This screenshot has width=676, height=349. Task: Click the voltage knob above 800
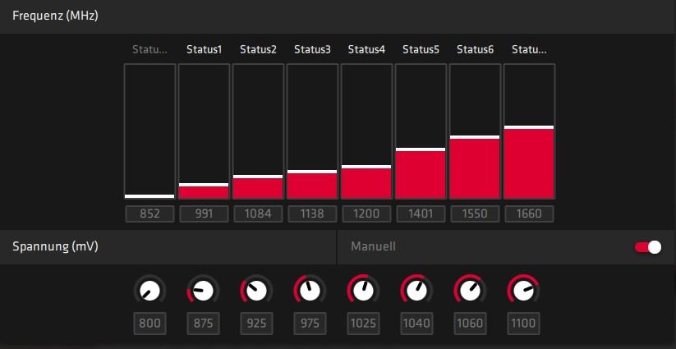pyautogui.click(x=149, y=290)
